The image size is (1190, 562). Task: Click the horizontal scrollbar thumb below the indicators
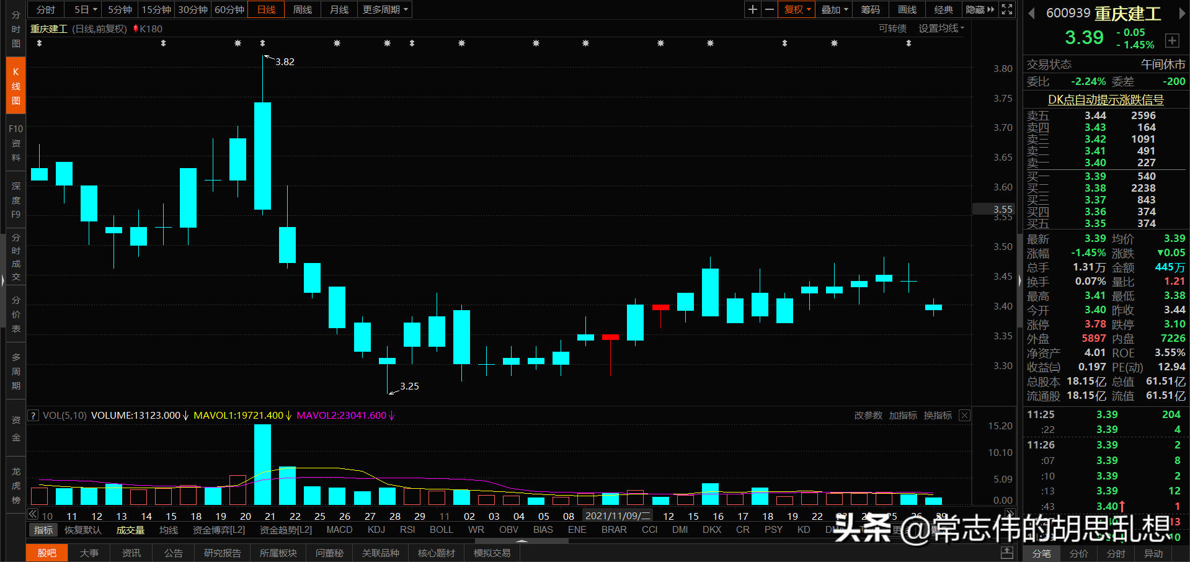click(522, 541)
